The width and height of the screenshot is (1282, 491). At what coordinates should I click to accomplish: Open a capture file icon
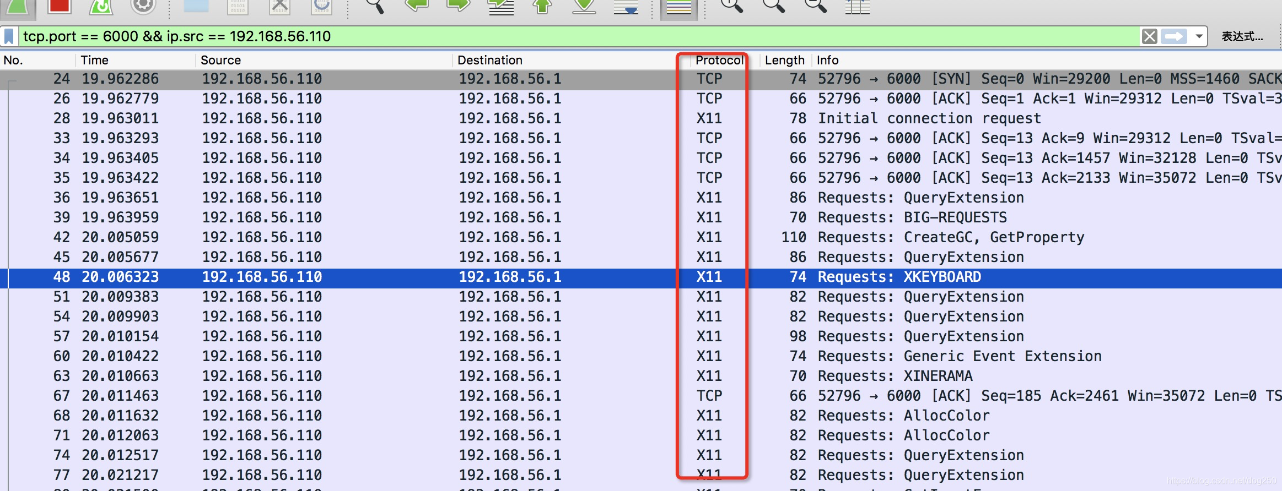point(196,6)
